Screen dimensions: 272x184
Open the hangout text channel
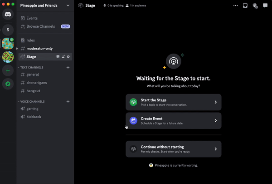click(x=45, y=91)
